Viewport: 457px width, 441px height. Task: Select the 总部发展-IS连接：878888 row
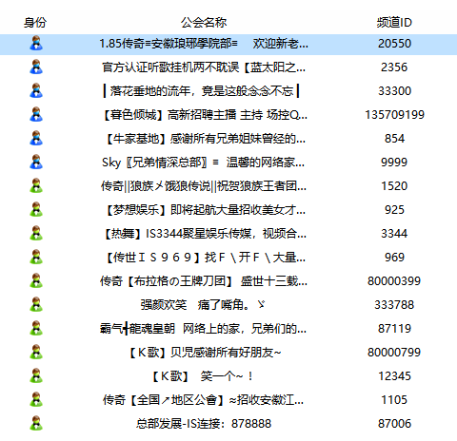pos(228,424)
